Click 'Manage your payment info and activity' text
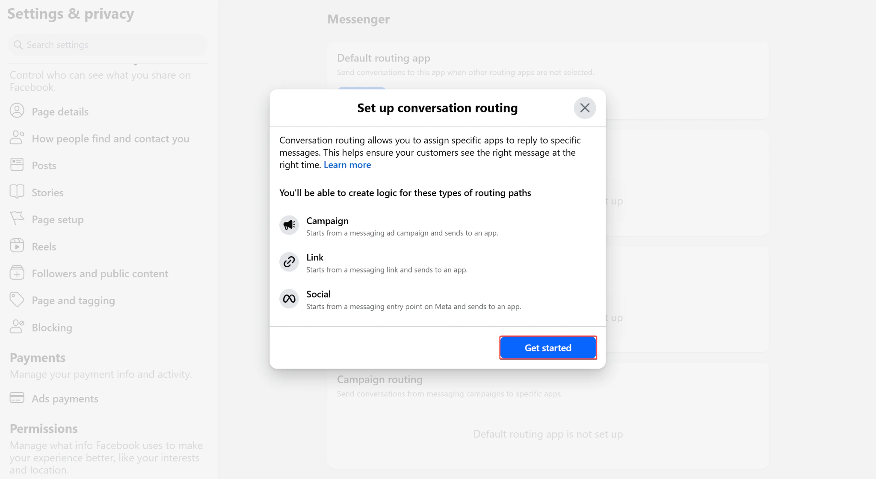This screenshot has width=876, height=479. [101, 374]
